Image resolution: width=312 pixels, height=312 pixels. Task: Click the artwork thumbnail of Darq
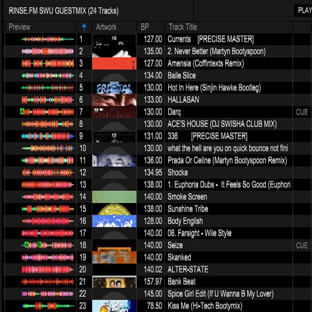coord(115,112)
